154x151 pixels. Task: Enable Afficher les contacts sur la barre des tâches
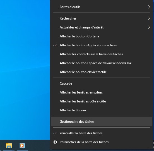click(x=102, y=54)
